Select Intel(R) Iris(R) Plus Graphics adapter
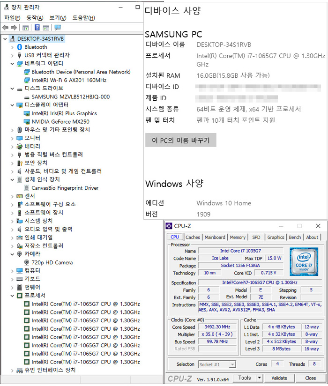The height and width of the screenshot is (386, 328). tap(64, 113)
